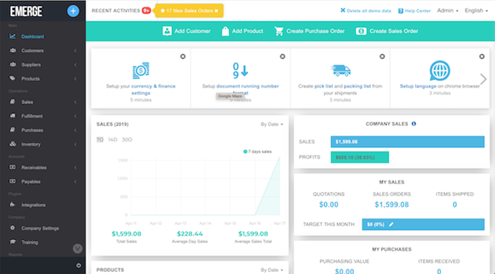Open the Sales By Date dropdown
Viewport: 495px width, 274px height.
pyautogui.click(x=272, y=125)
